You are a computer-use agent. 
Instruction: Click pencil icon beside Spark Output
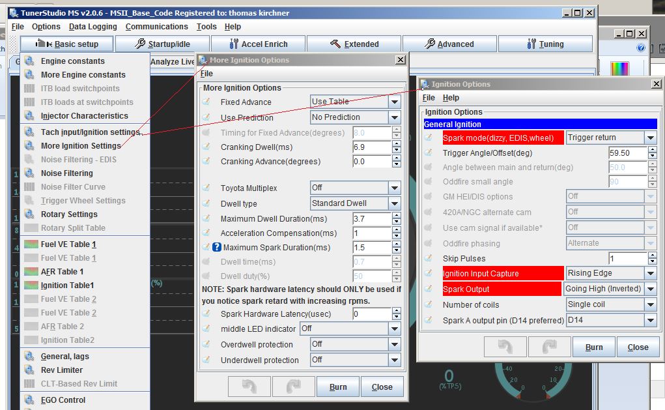click(429, 289)
